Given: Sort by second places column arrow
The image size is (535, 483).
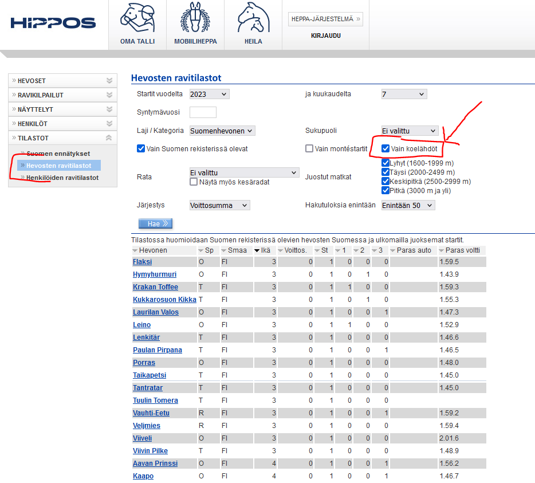Looking at the screenshot, I should point(356,250).
